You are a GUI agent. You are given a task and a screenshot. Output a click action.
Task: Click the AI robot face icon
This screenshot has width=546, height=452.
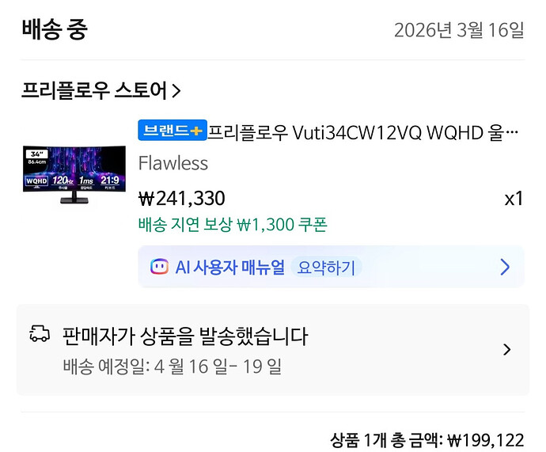(x=159, y=267)
